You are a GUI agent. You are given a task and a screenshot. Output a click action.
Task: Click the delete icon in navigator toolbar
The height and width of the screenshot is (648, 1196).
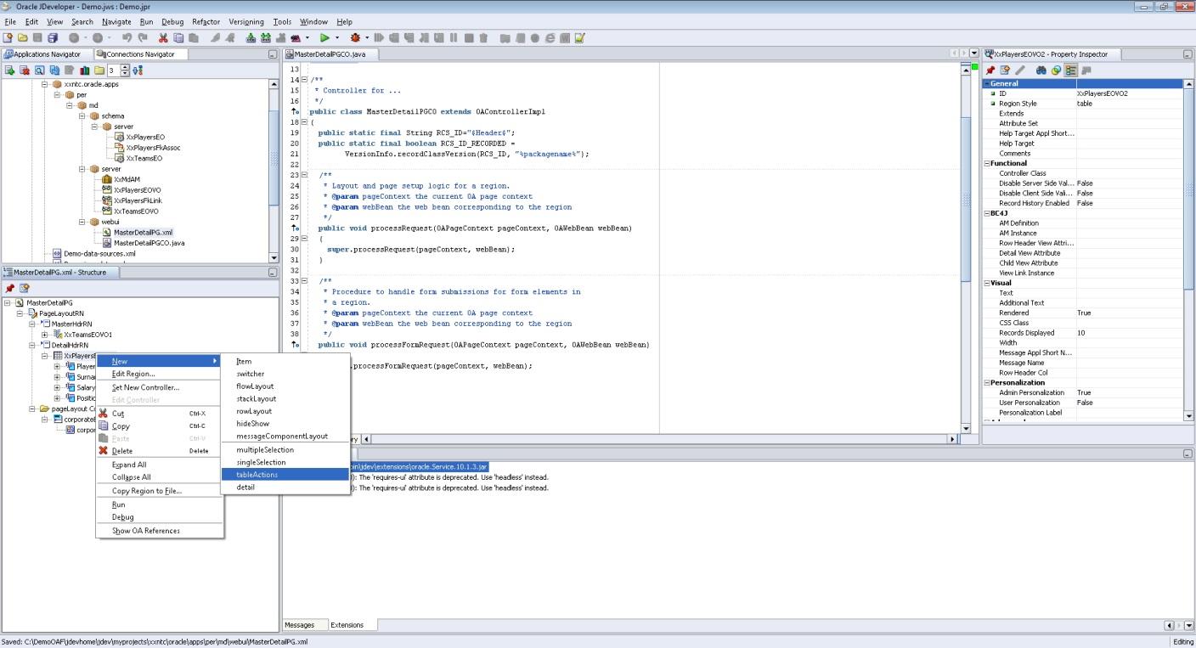(25, 70)
